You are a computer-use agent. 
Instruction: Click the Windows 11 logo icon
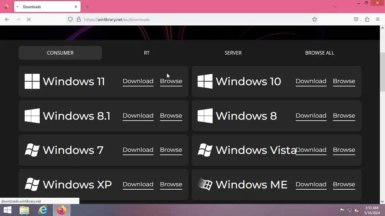[x=32, y=81]
